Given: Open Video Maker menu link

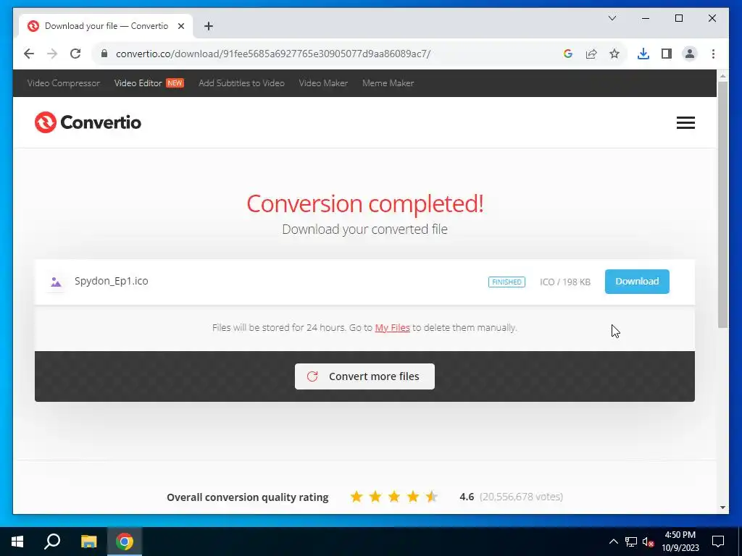Looking at the screenshot, I should coord(323,83).
